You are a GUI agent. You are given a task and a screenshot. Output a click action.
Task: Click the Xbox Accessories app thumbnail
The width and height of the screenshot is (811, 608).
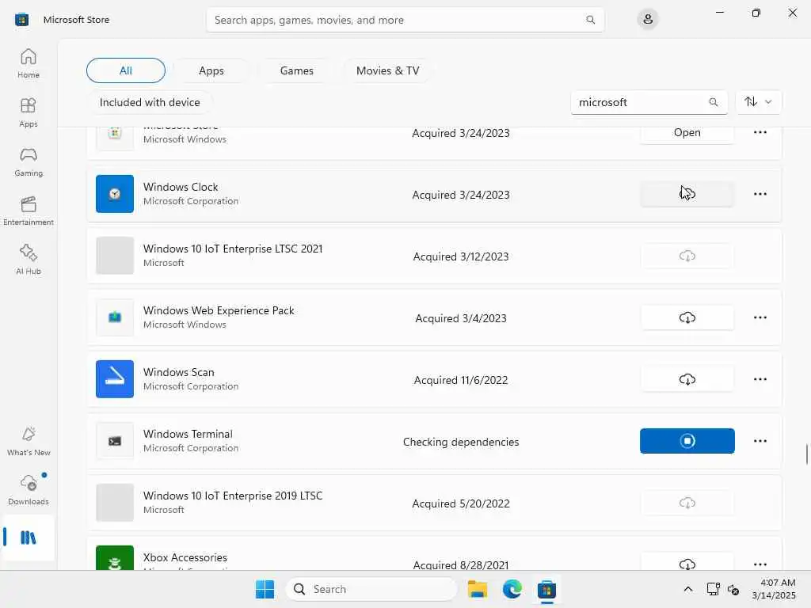pyautogui.click(x=115, y=558)
